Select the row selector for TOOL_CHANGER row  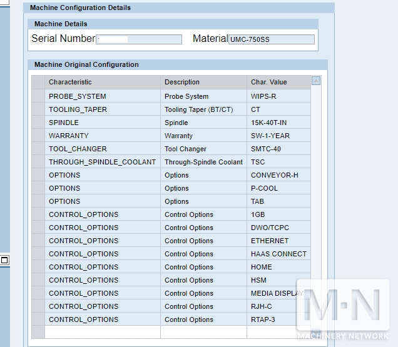[x=38, y=149]
